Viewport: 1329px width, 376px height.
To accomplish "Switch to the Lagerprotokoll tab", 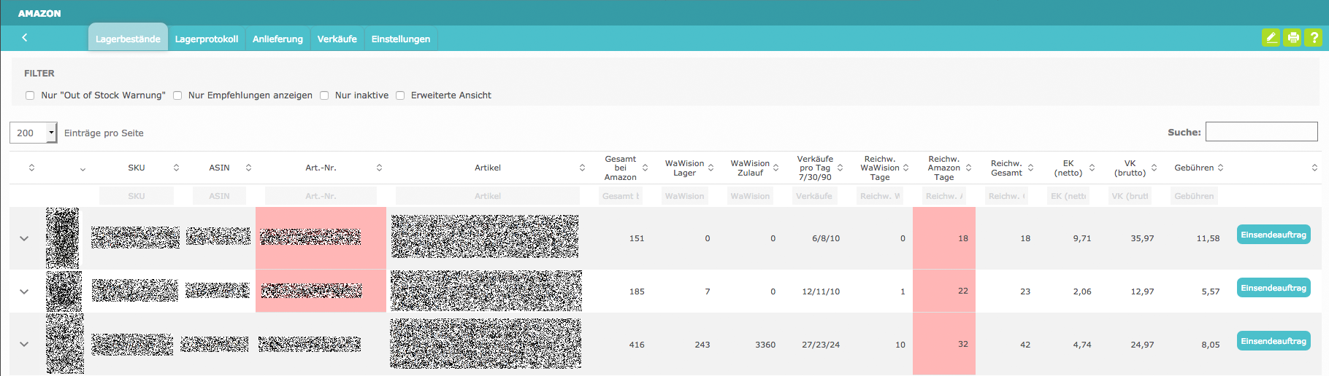I will point(207,39).
